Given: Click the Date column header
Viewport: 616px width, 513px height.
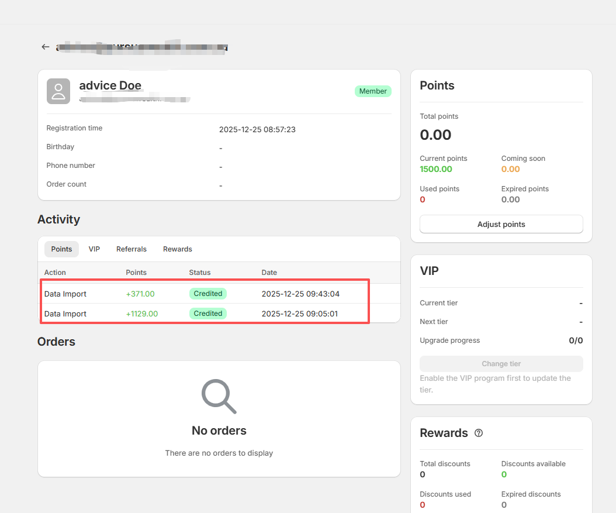Looking at the screenshot, I should (269, 273).
